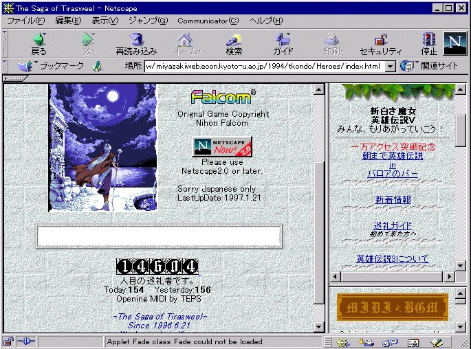Open Related Sites (関連サイト) icon
The image size is (471, 349).
407,66
